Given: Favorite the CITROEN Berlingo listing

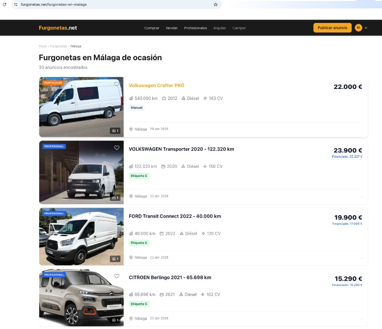Looking at the screenshot, I should 117,276.
